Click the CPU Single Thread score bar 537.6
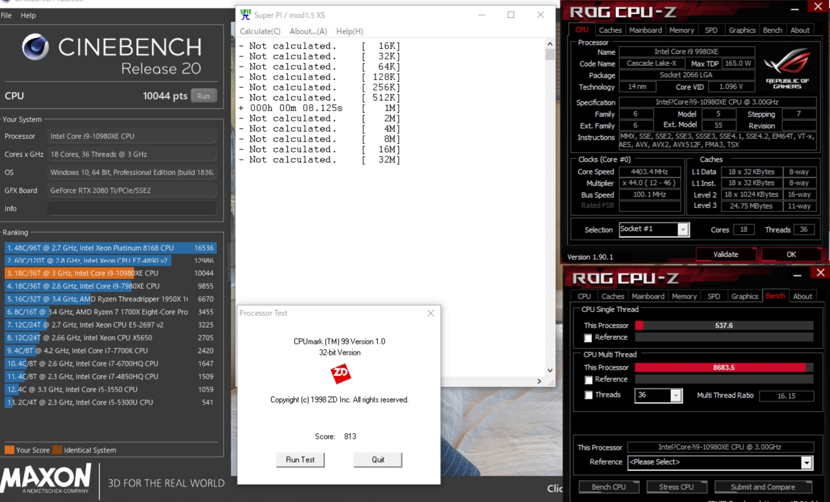 724,326
